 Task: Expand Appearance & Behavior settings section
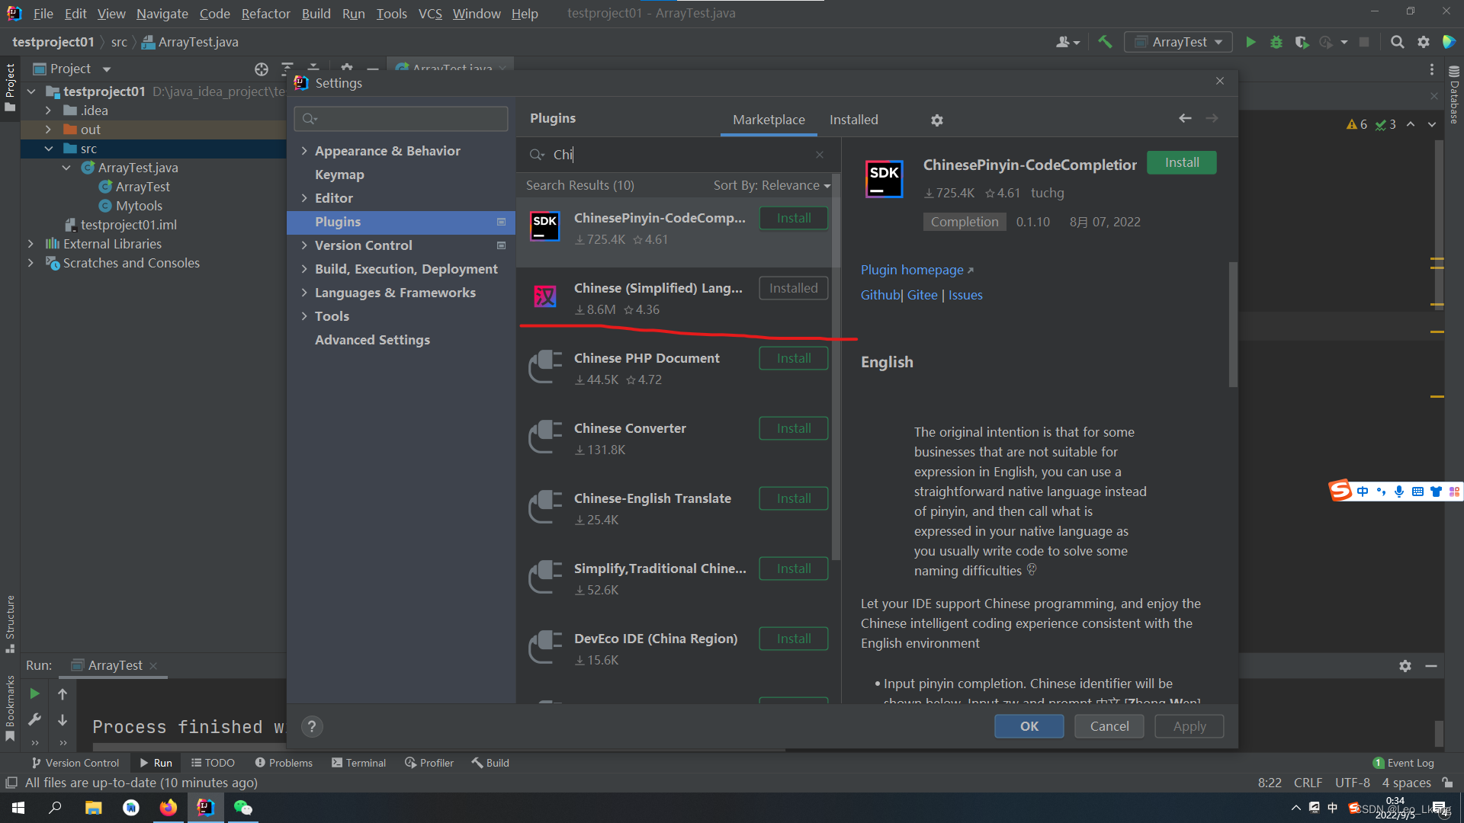pyautogui.click(x=304, y=151)
